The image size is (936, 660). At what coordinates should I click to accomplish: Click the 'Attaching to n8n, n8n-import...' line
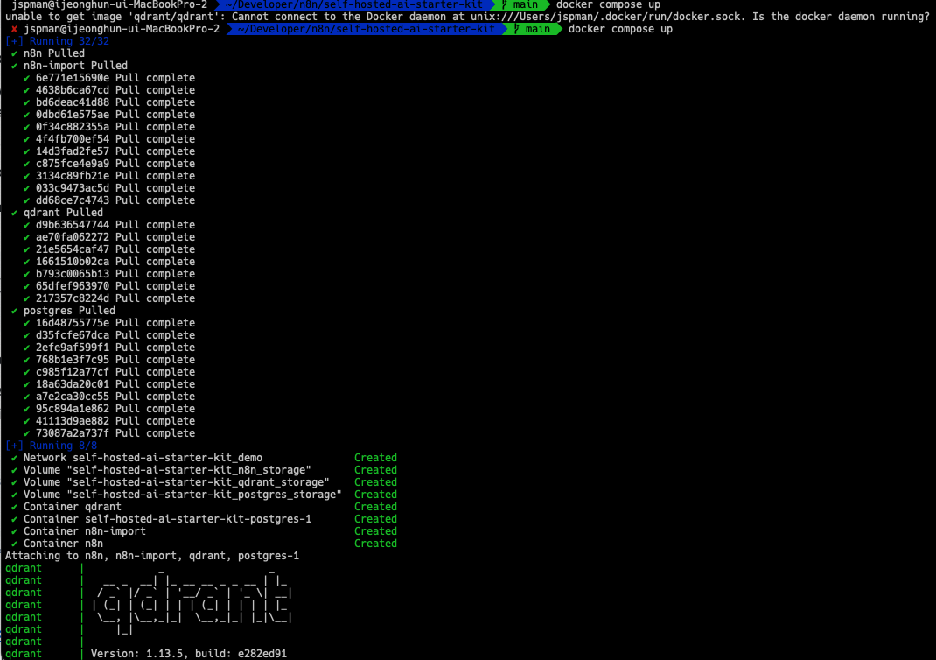click(x=152, y=556)
